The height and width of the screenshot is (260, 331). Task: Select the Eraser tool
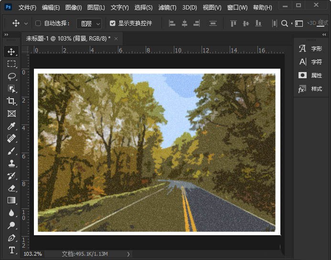(x=11, y=188)
